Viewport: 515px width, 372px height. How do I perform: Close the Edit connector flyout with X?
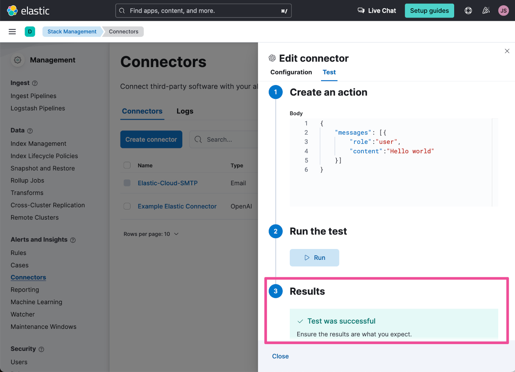click(x=507, y=51)
